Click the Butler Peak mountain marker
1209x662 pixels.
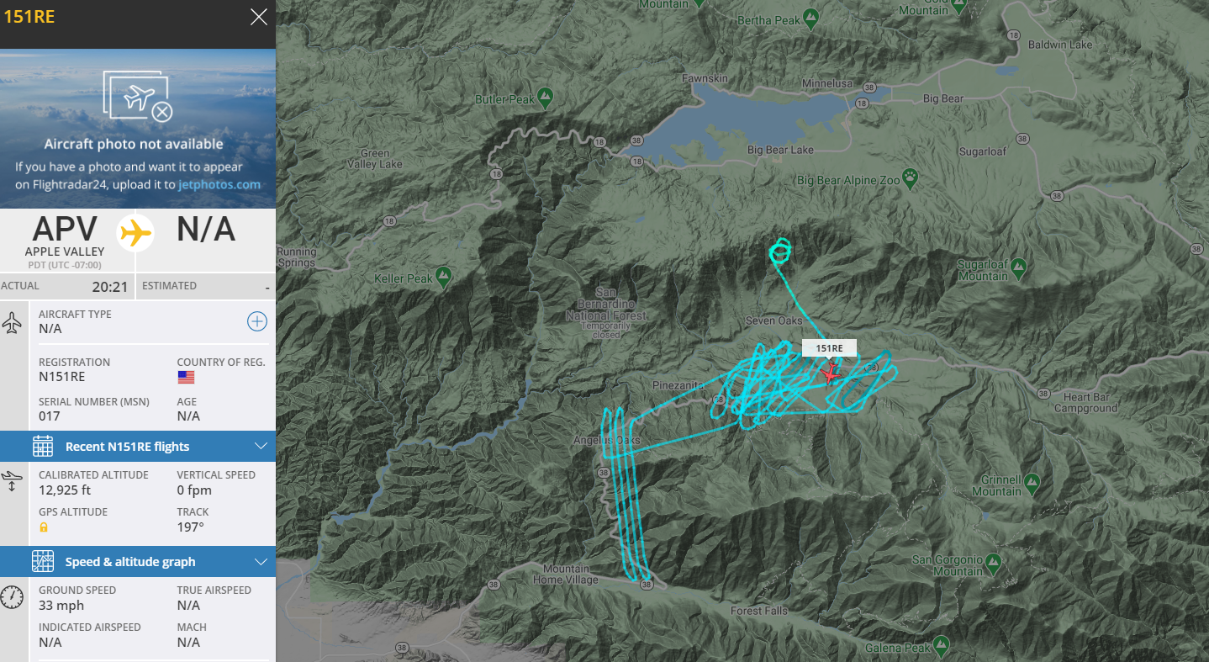545,97
